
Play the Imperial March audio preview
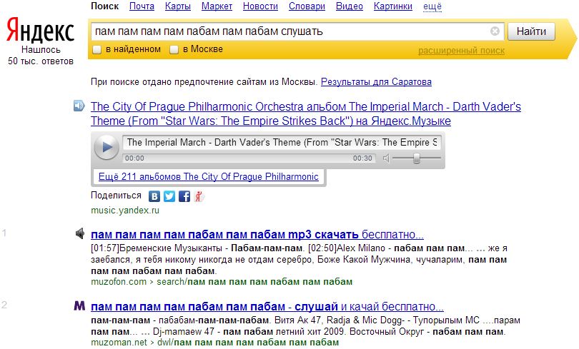pyautogui.click(x=107, y=147)
